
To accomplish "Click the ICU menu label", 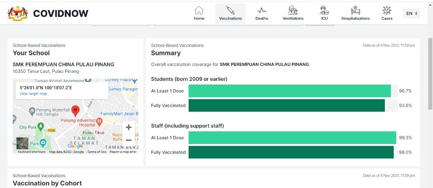I will pos(324,18).
